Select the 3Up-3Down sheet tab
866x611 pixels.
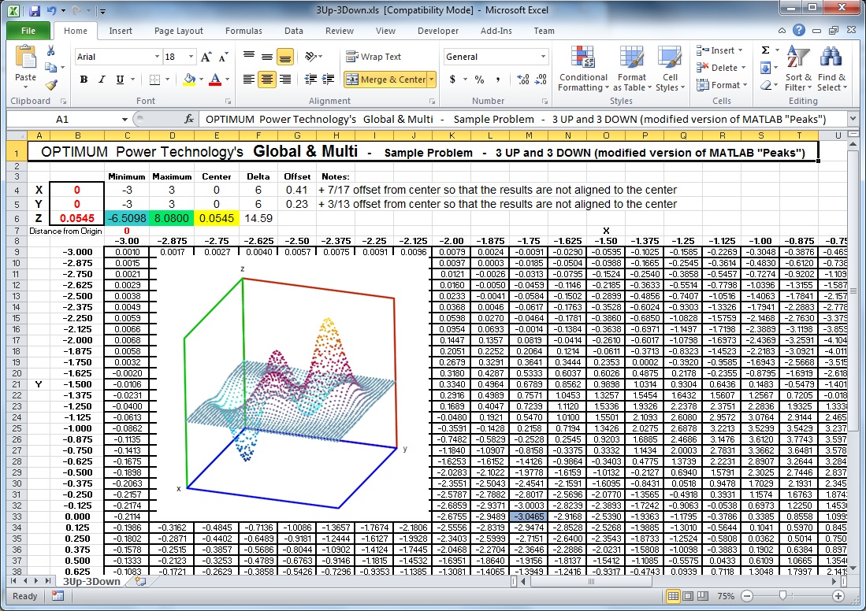point(91,581)
